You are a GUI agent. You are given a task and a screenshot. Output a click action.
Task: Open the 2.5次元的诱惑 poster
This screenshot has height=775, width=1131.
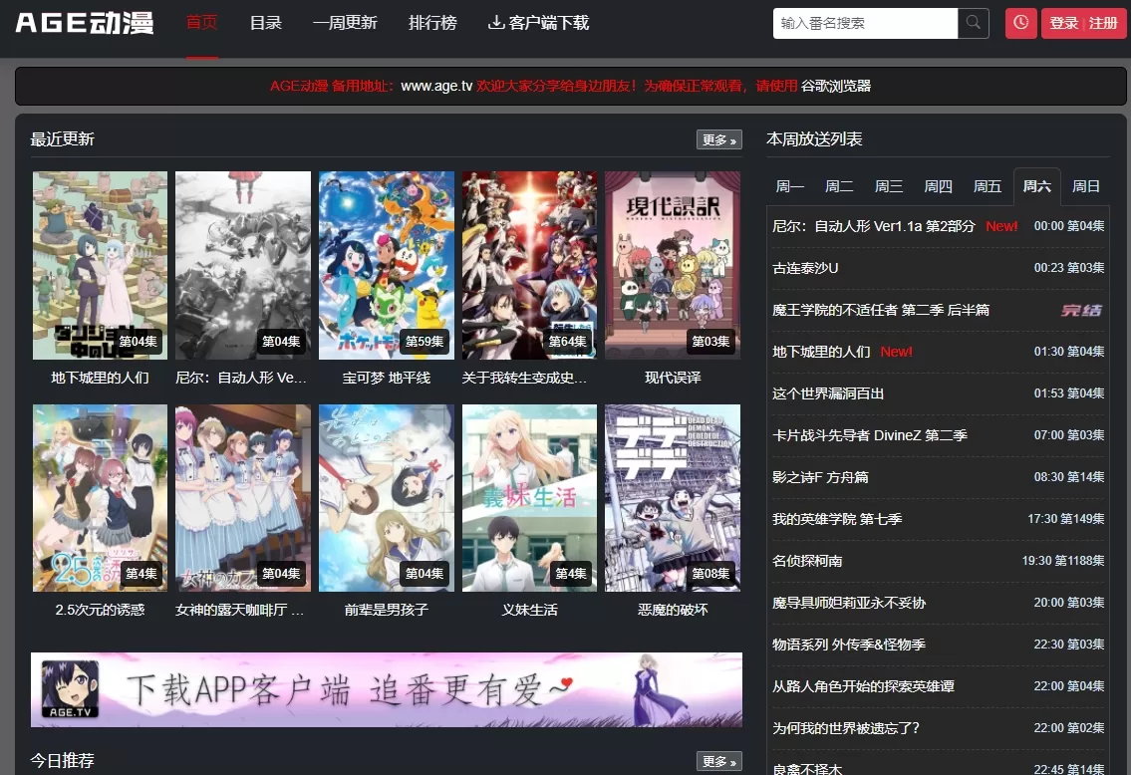point(100,498)
